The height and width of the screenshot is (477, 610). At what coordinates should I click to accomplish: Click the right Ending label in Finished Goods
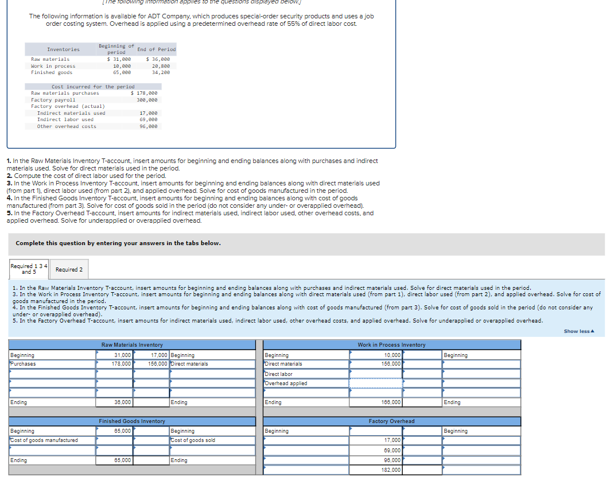click(179, 460)
